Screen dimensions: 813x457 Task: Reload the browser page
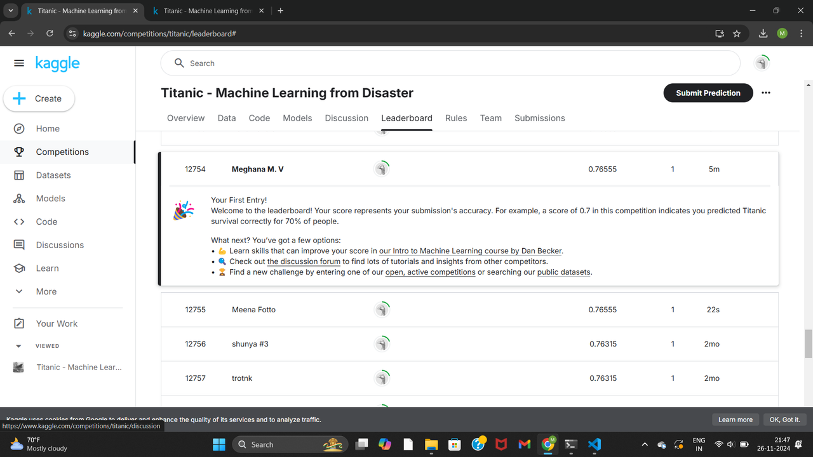[50, 34]
